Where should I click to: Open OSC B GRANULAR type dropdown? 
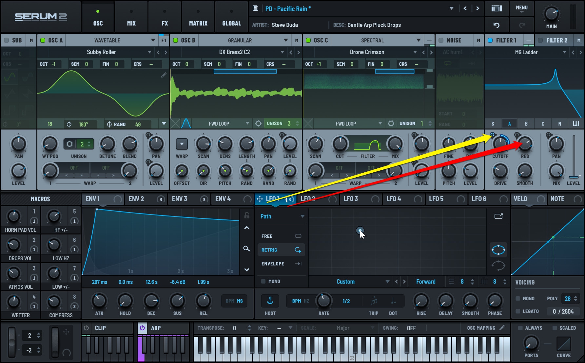point(244,40)
